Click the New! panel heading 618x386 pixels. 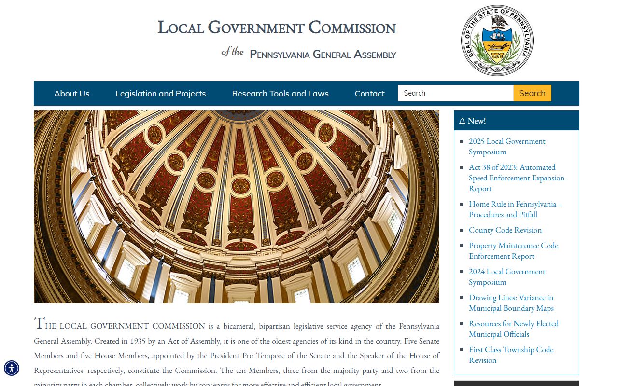(x=517, y=121)
